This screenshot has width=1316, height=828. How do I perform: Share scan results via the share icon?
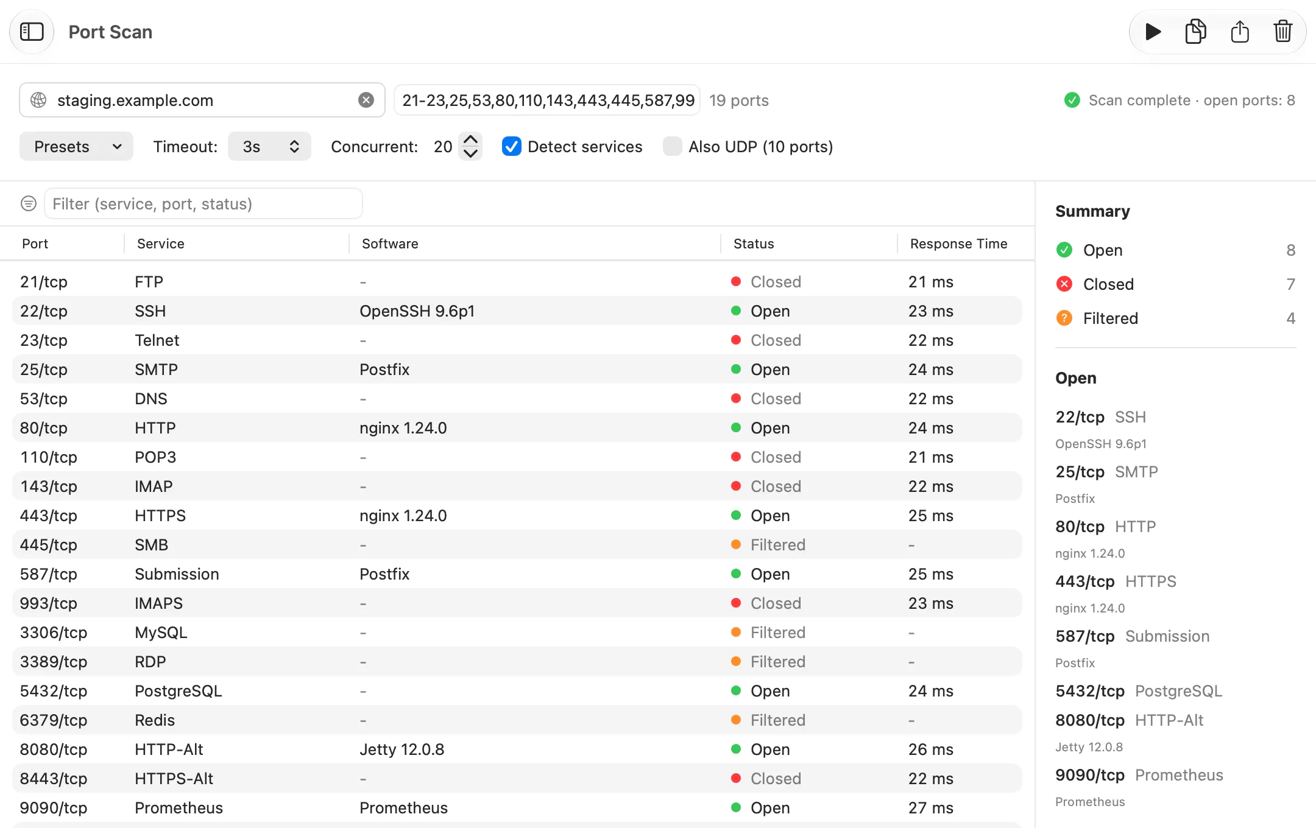[x=1239, y=32]
